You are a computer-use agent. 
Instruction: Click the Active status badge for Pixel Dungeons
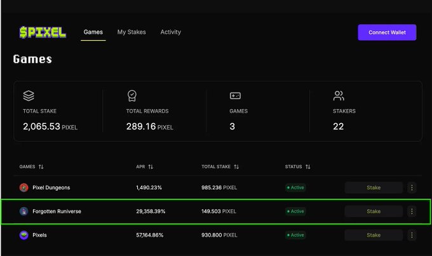tap(295, 187)
